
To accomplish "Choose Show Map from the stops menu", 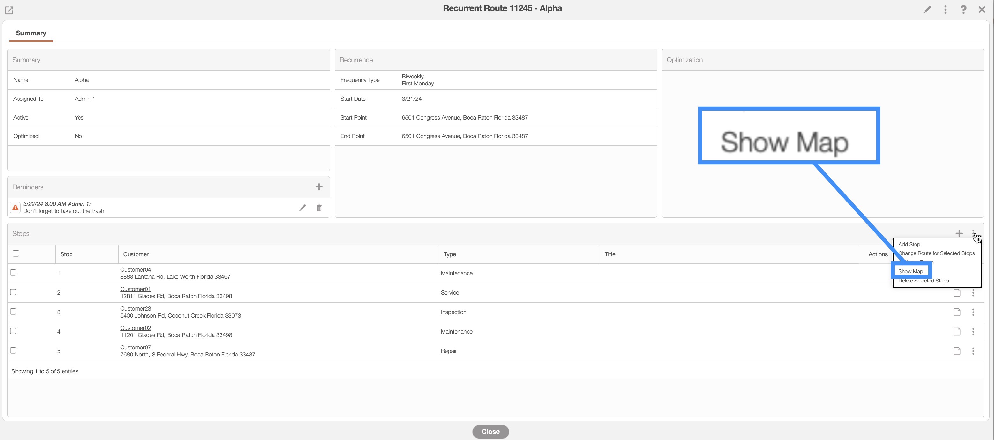I will pos(910,271).
